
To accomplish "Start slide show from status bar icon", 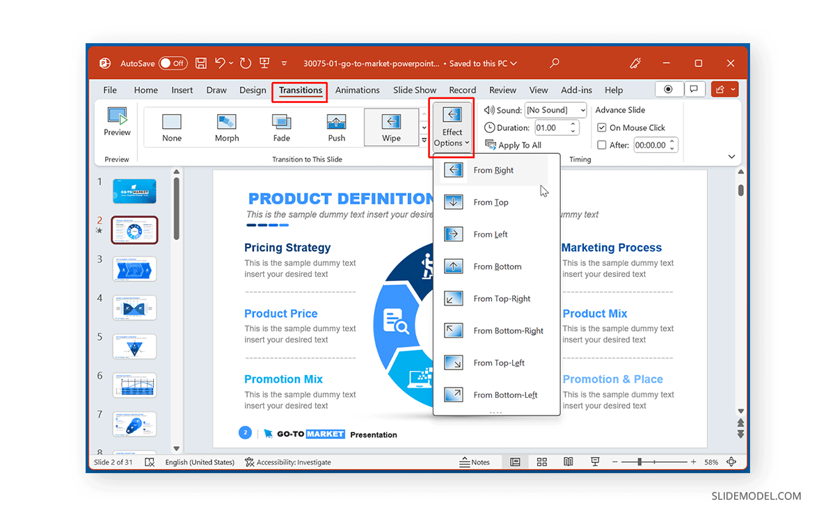I will tap(594, 461).
